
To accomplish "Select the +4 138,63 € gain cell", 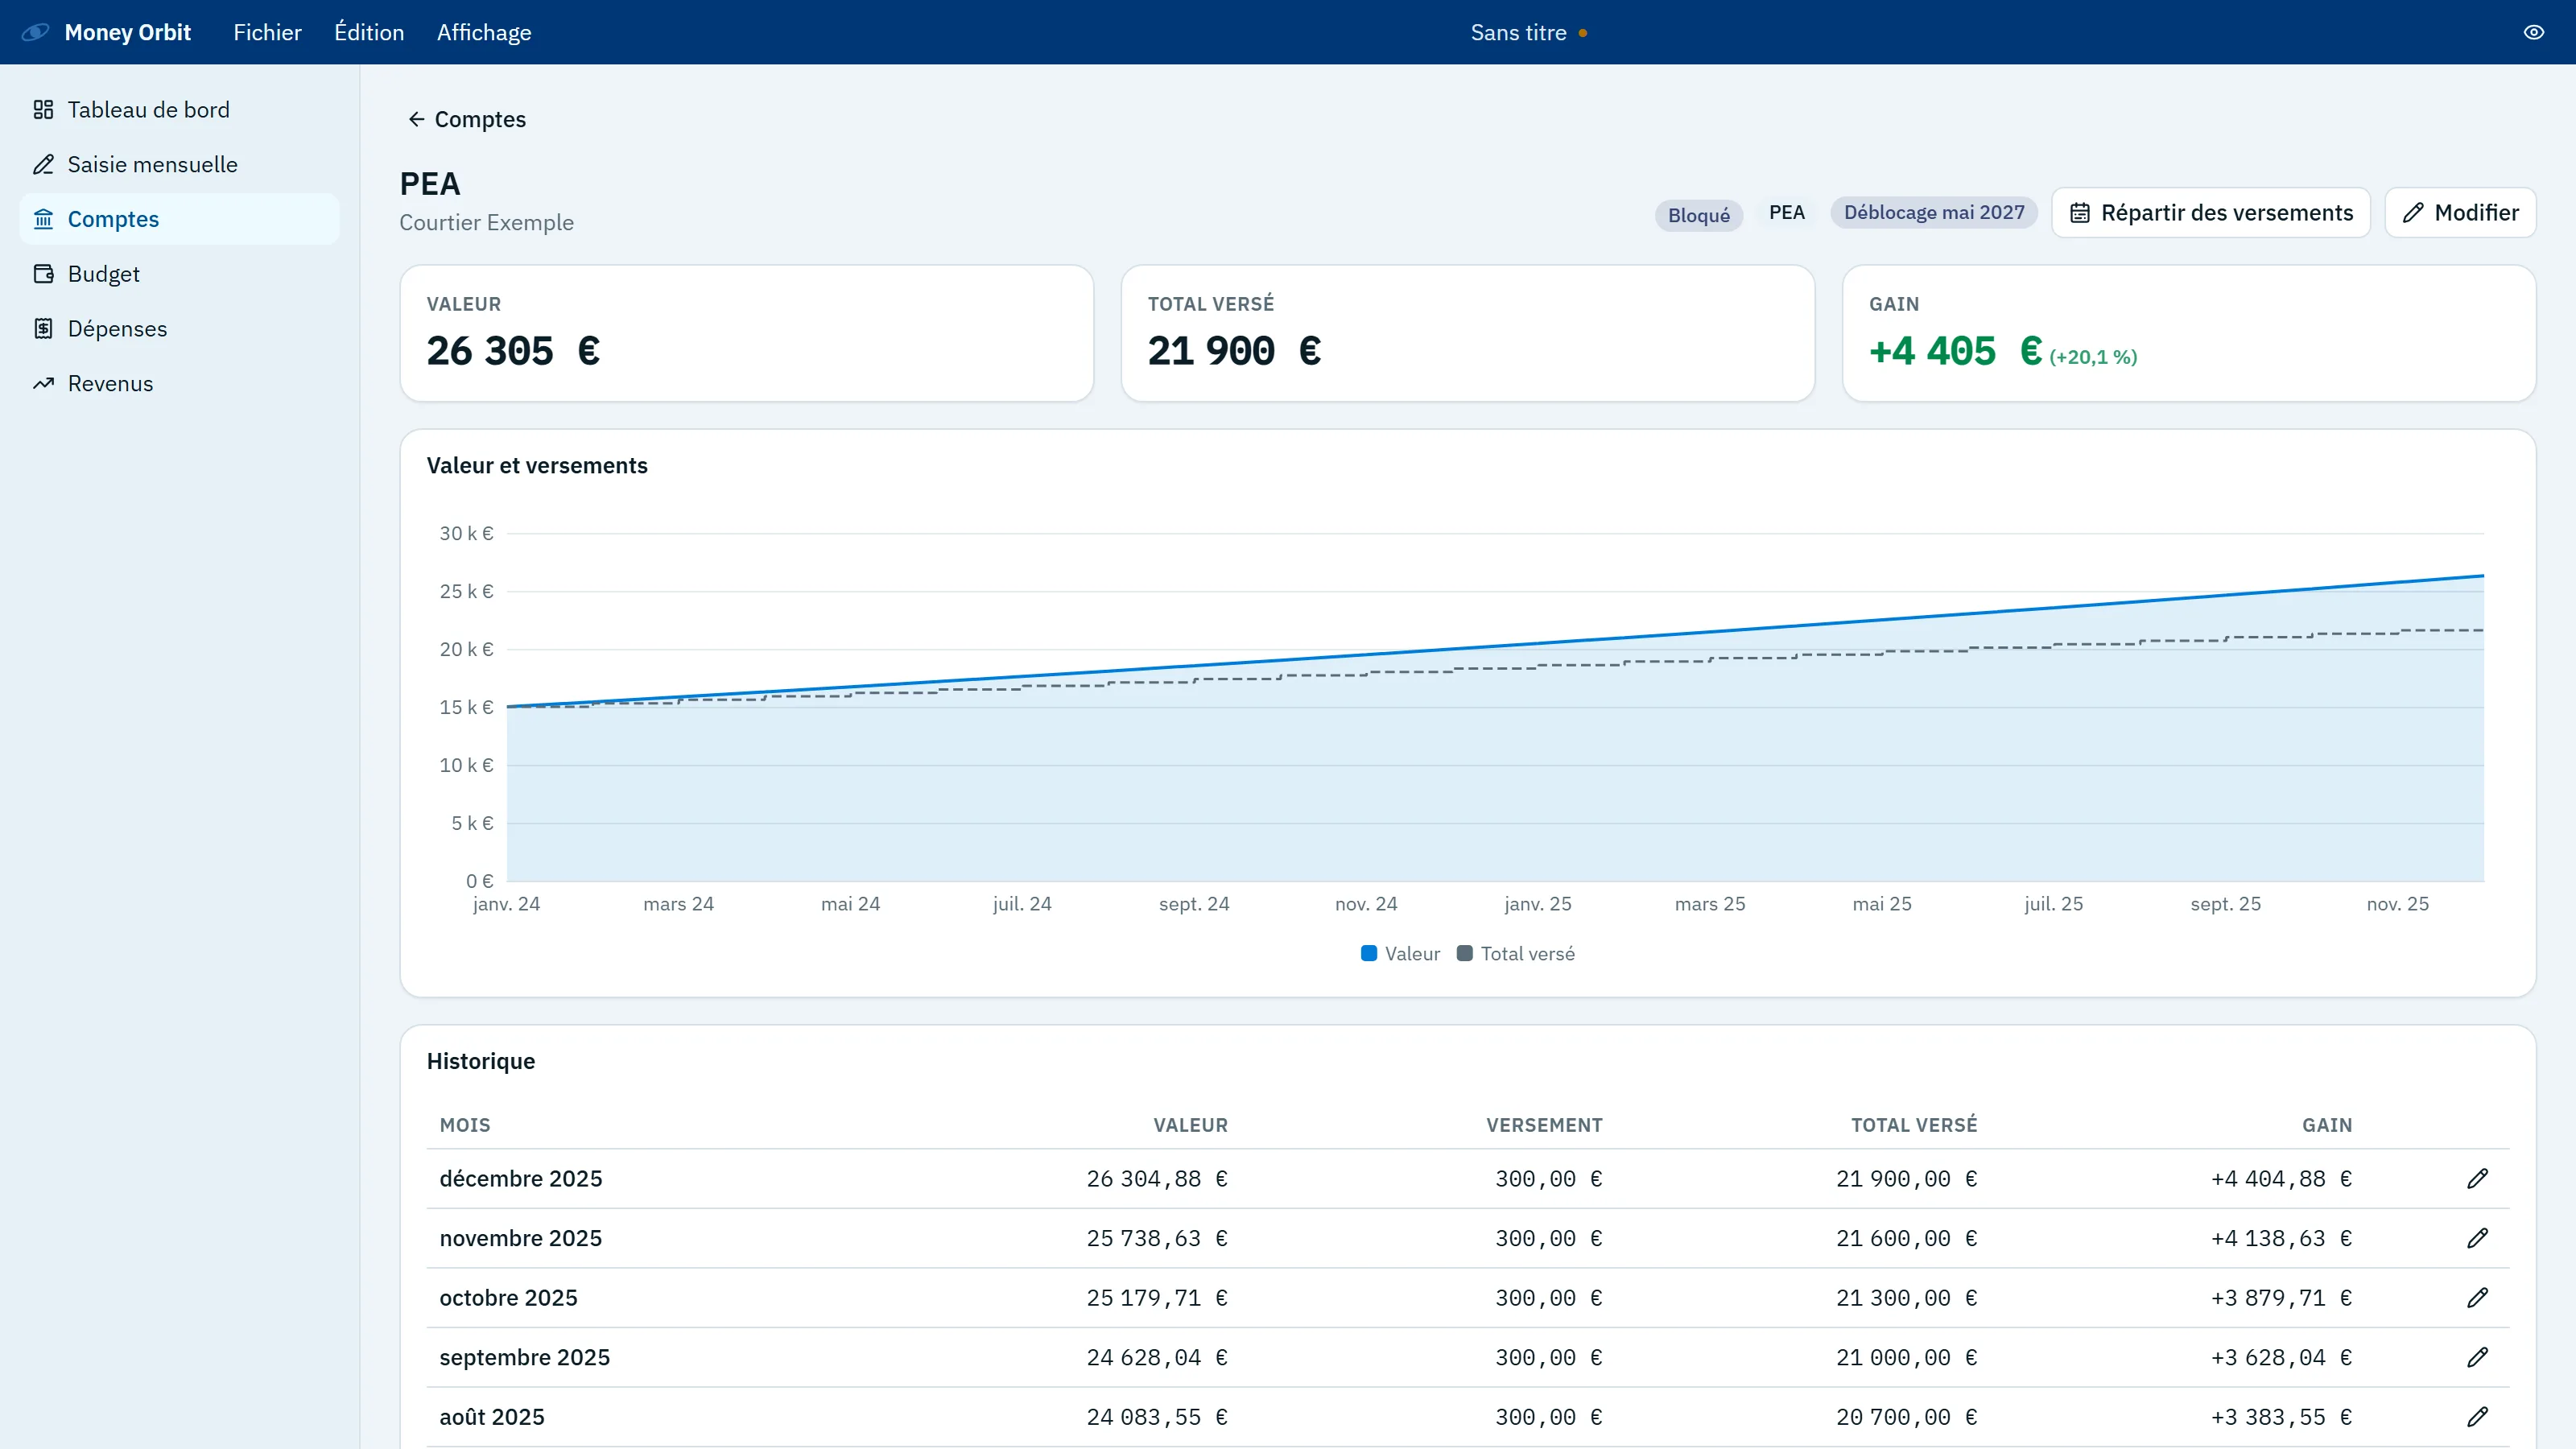I will 2281,1238.
